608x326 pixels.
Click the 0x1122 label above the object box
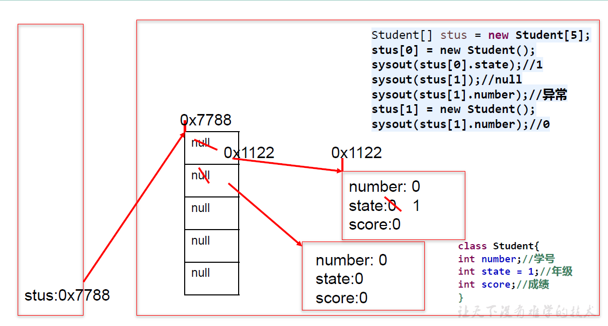click(356, 153)
